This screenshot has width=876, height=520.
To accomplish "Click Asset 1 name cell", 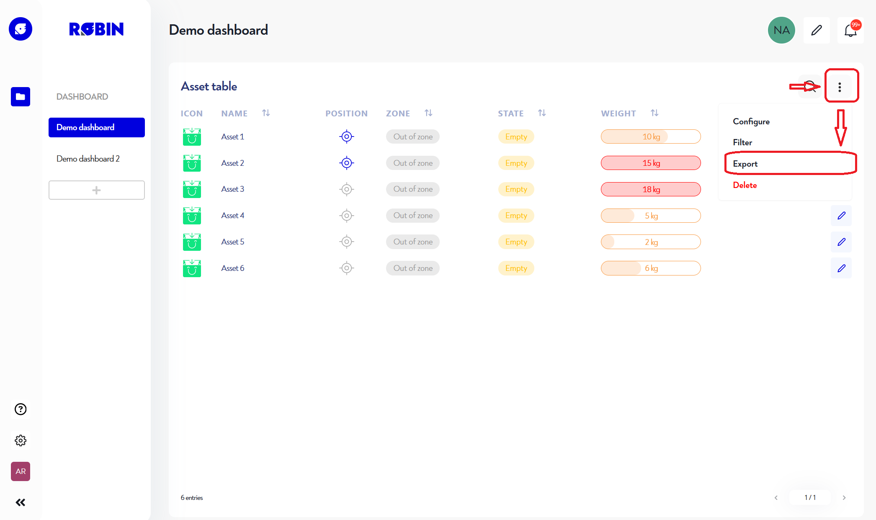I will (x=232, y=136).
